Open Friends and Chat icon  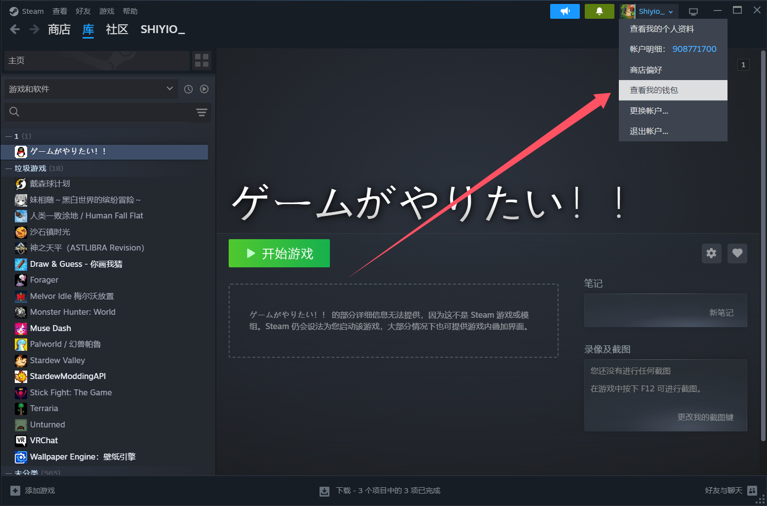click(752, 490)
